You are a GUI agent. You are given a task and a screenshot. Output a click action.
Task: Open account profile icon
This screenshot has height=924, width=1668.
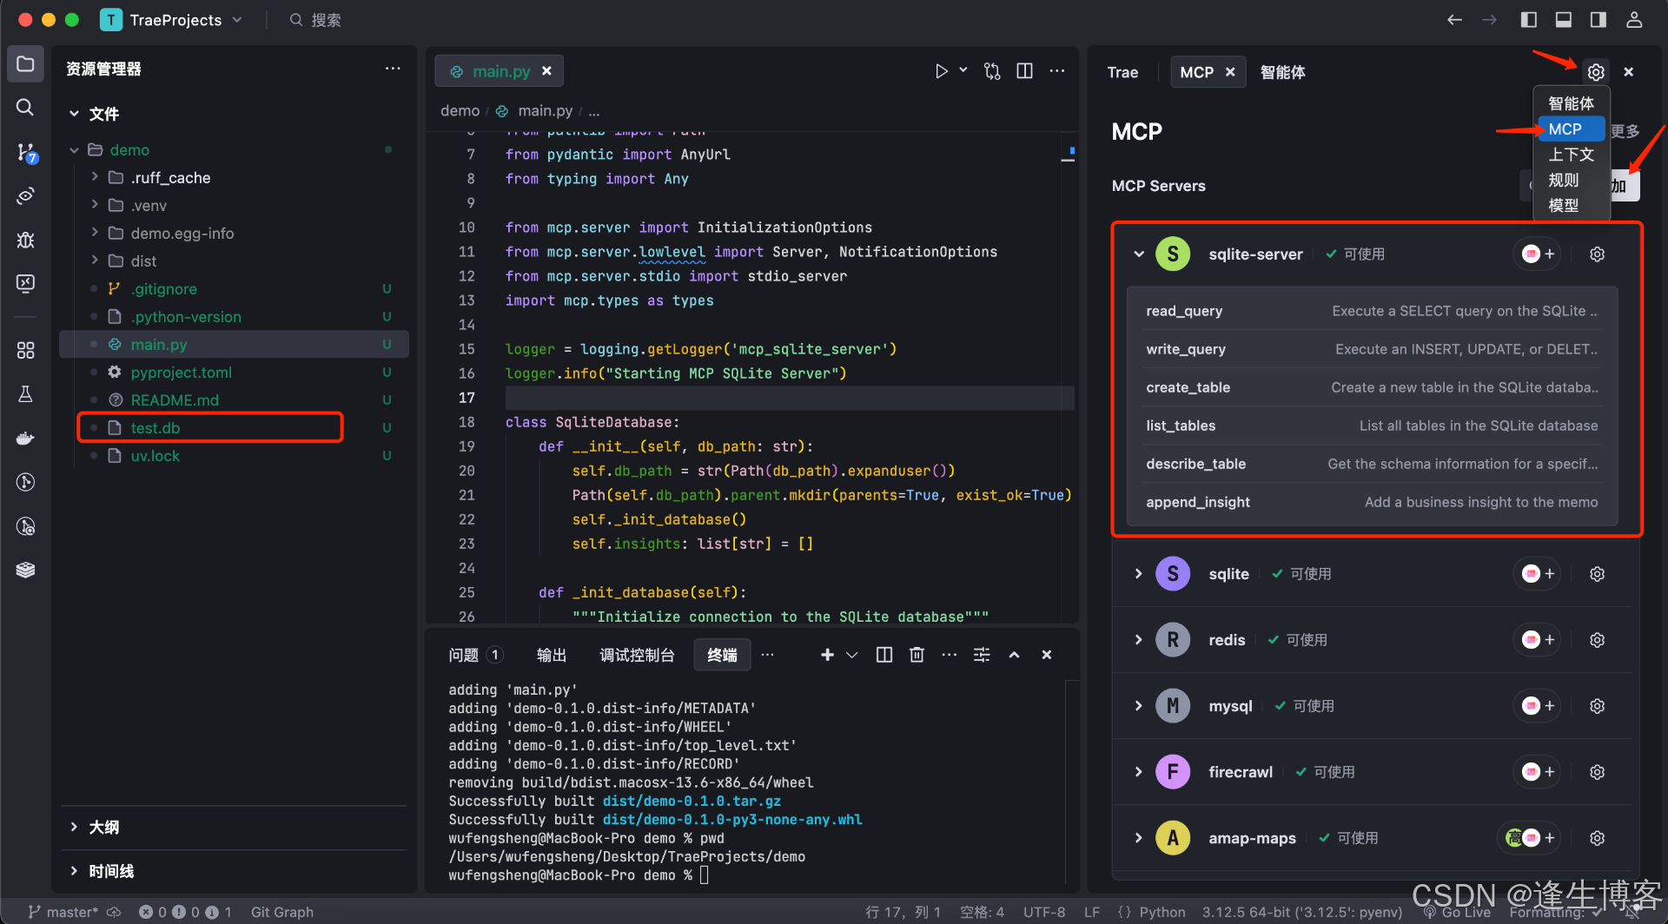click(x=1634, y=20)
